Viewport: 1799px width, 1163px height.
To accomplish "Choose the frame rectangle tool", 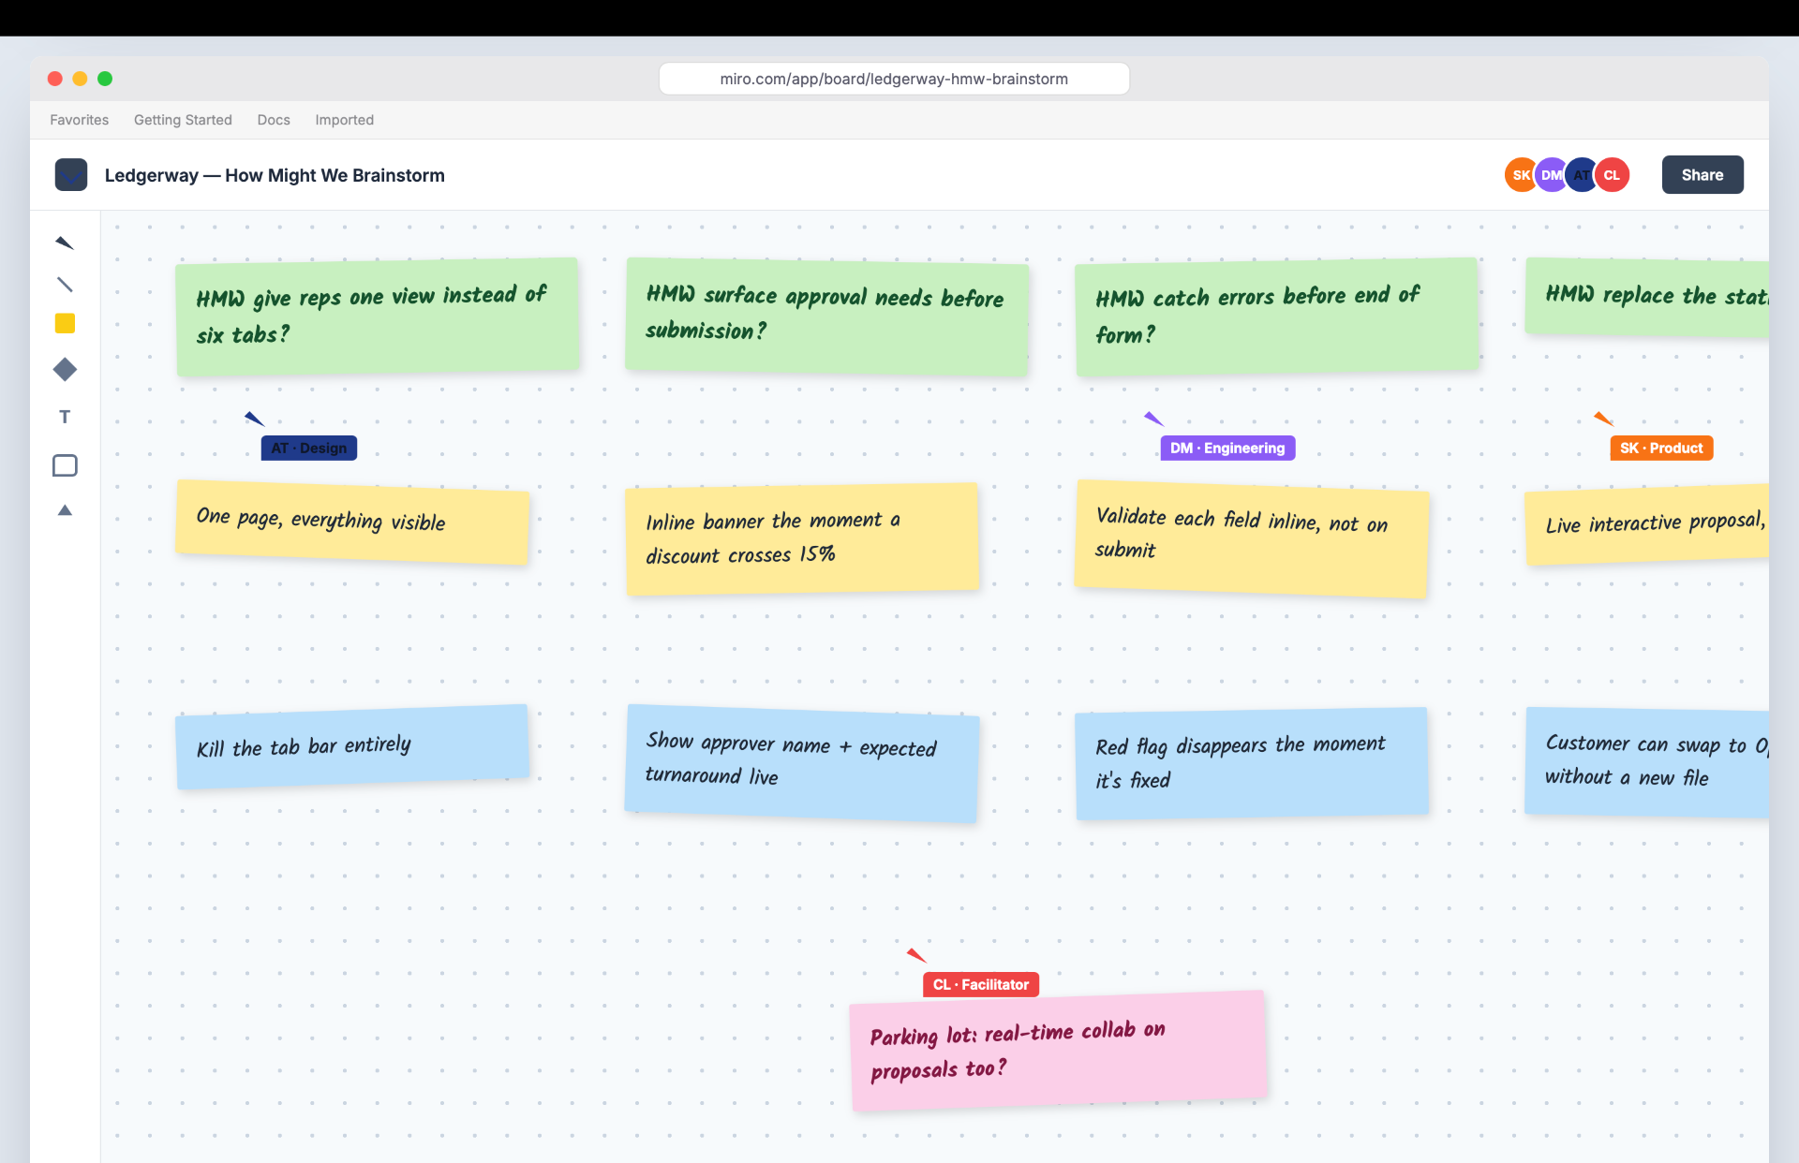I will 65,465.
